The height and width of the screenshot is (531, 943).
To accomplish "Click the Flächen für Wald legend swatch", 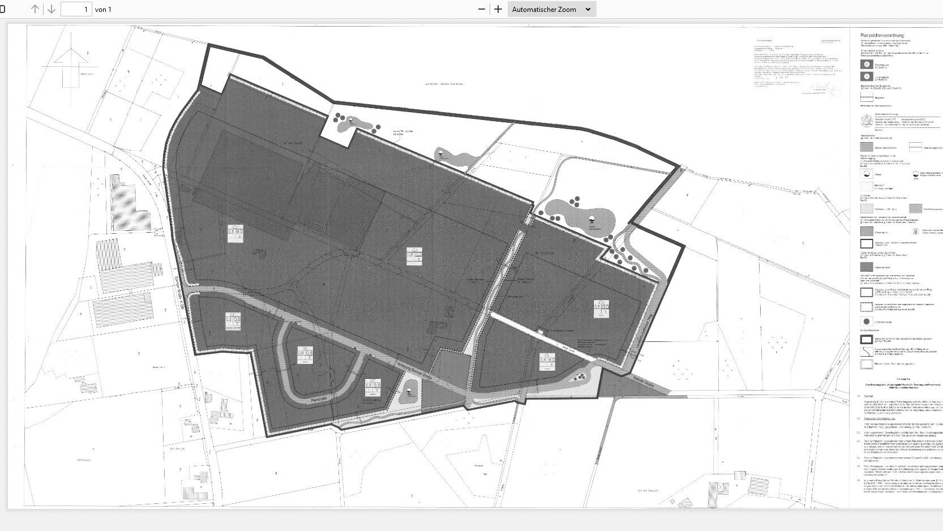I will point(867,267).
